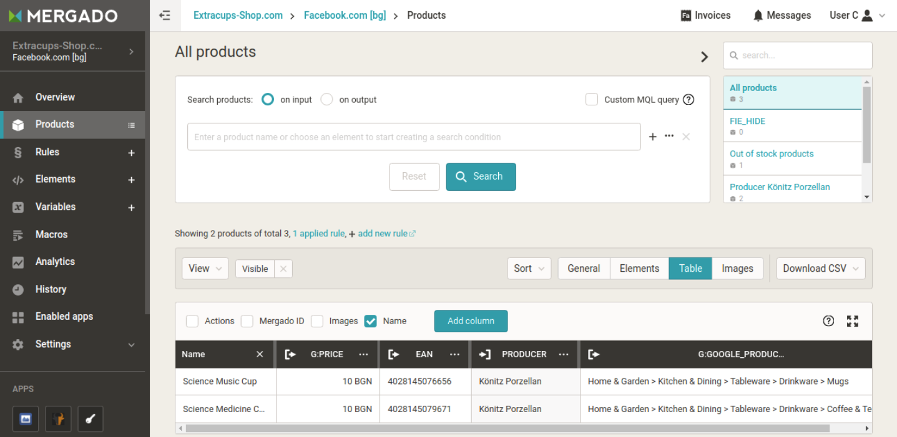Focus the product name search condition field
This screenshot has width=897, height=437.
[x=413, y=137]
